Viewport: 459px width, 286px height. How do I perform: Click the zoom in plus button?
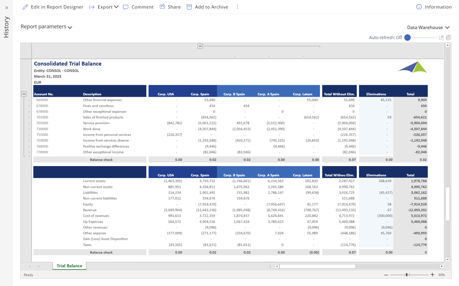(x=432, y=275)
